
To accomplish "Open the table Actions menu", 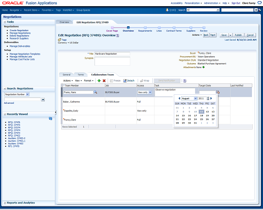I will pos(68,81).
